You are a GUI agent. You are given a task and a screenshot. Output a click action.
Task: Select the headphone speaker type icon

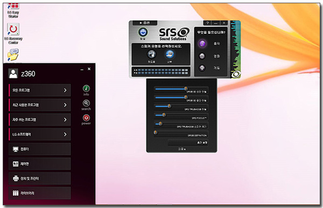point(152,54)
